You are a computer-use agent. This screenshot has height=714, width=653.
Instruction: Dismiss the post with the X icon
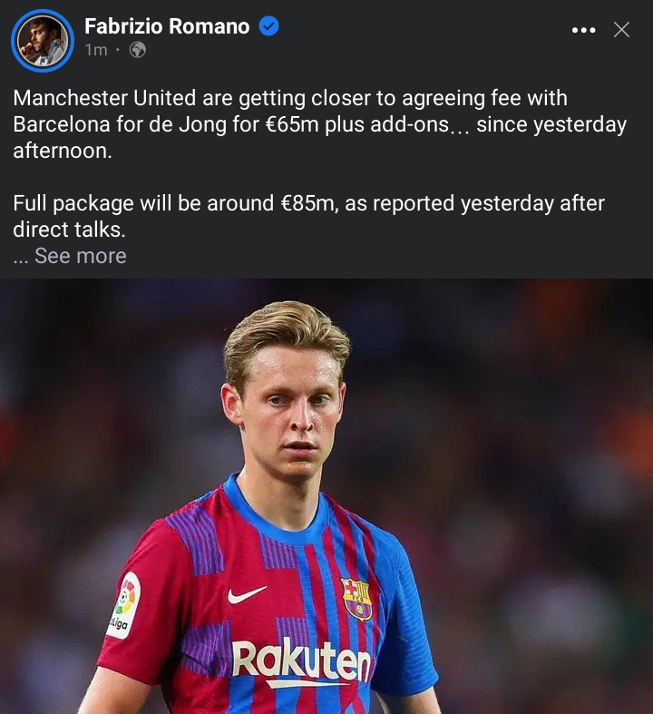point(621,30)
